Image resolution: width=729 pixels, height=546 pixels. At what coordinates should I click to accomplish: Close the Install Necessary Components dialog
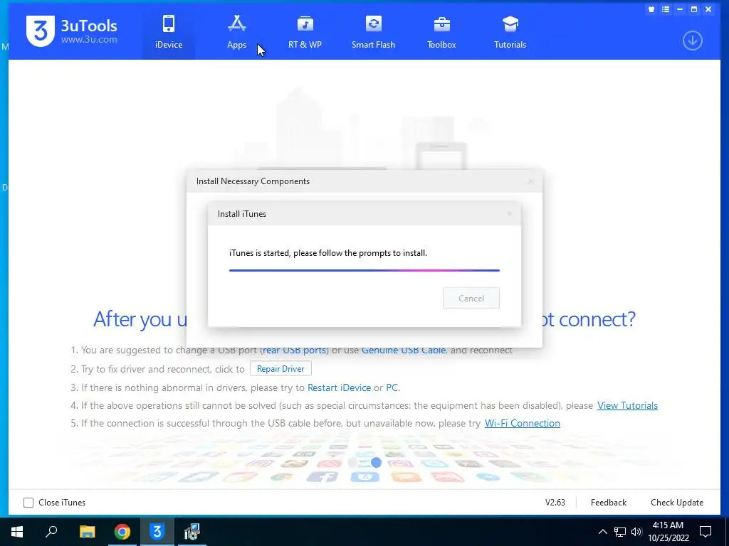coord(531,181)
